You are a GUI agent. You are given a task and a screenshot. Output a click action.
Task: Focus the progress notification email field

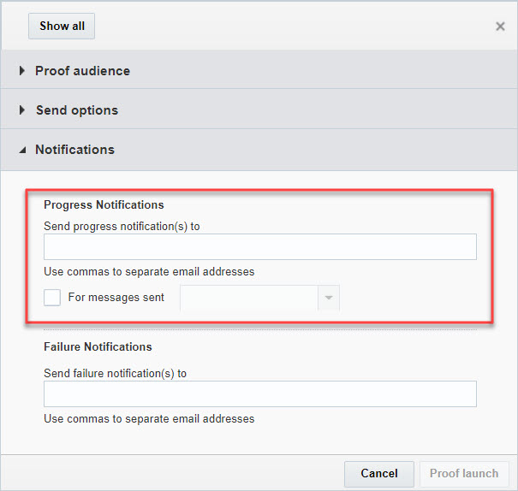click(x=259, y=247)
